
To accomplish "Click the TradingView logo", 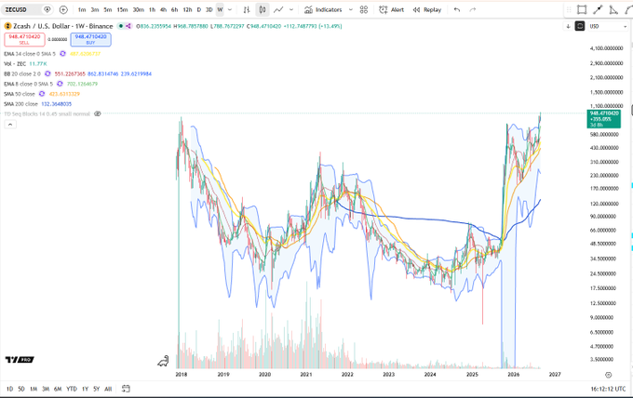I will pyautogui.click(x=20, y=359).
